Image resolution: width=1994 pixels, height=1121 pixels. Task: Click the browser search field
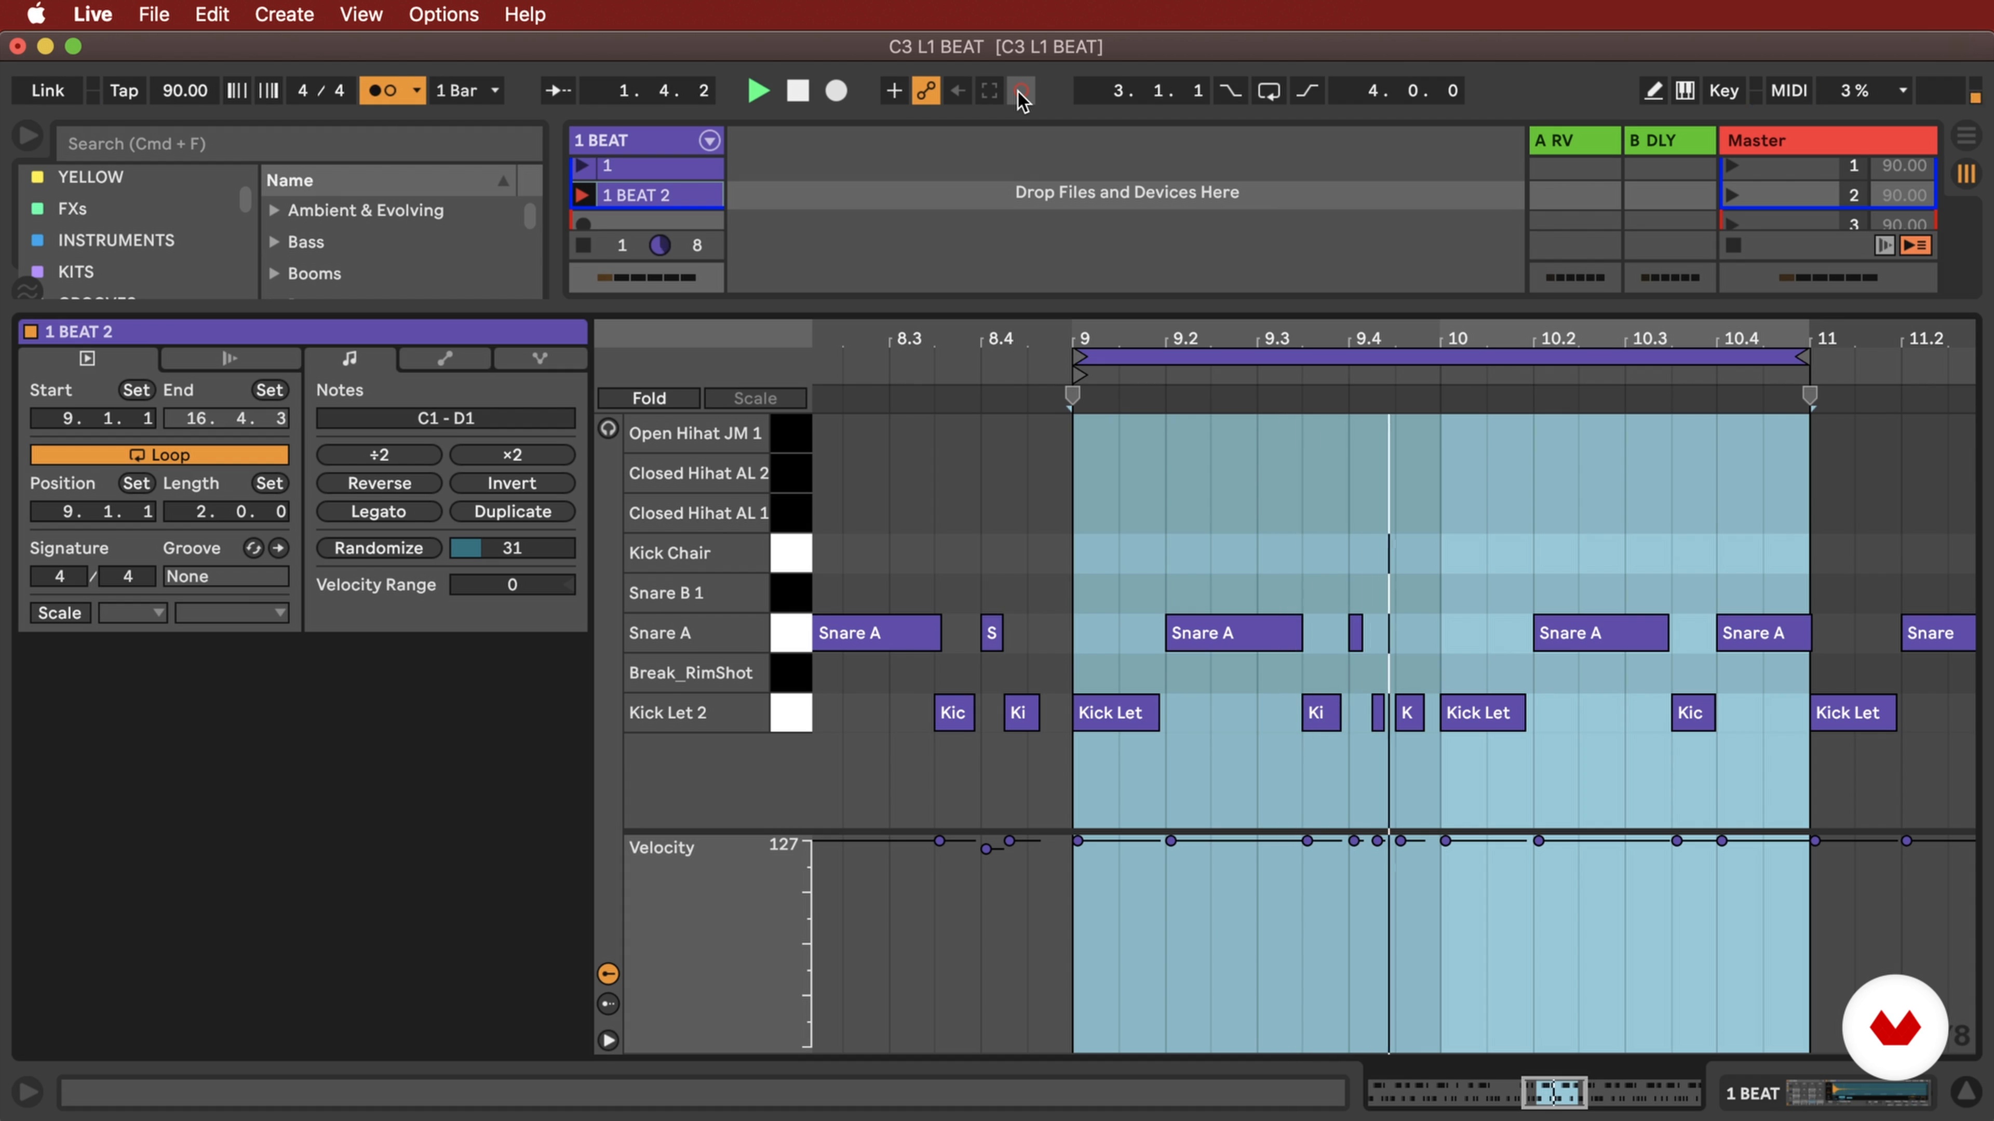click(x=299, y=143)
